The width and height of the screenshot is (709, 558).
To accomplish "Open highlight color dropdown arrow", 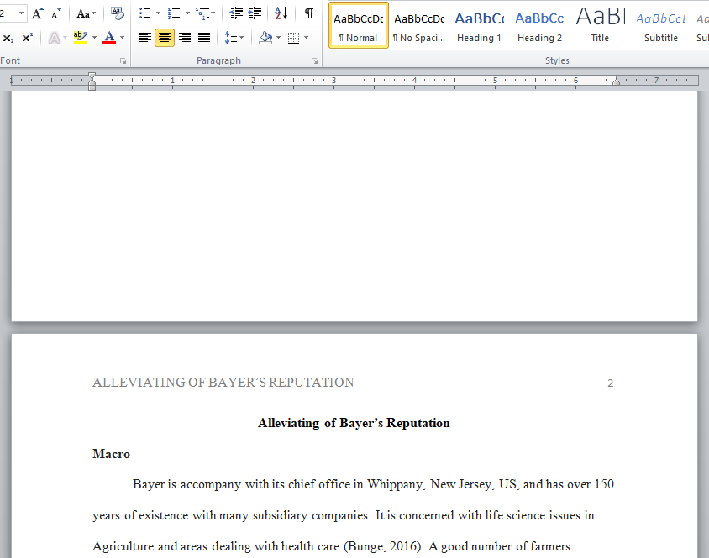I will [x=94, y=38].
